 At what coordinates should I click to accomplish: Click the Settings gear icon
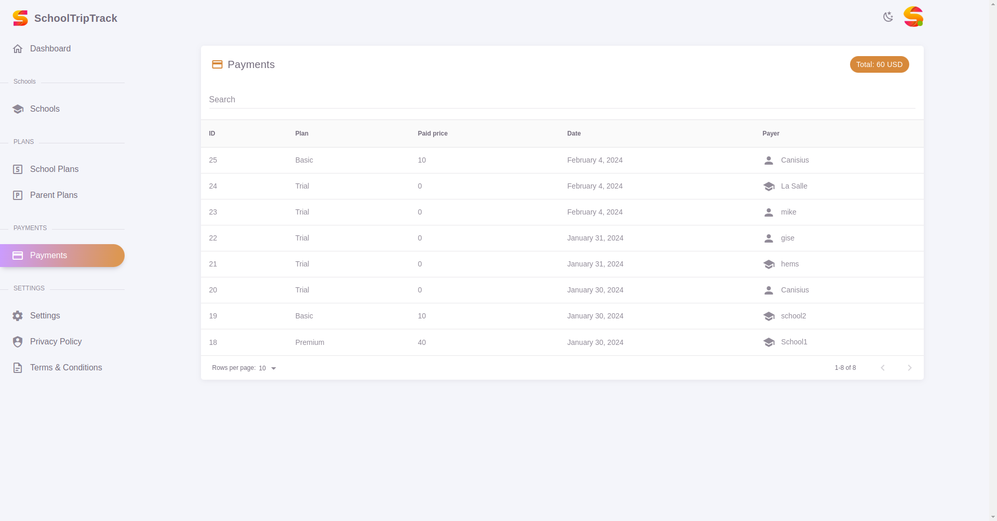18,316
